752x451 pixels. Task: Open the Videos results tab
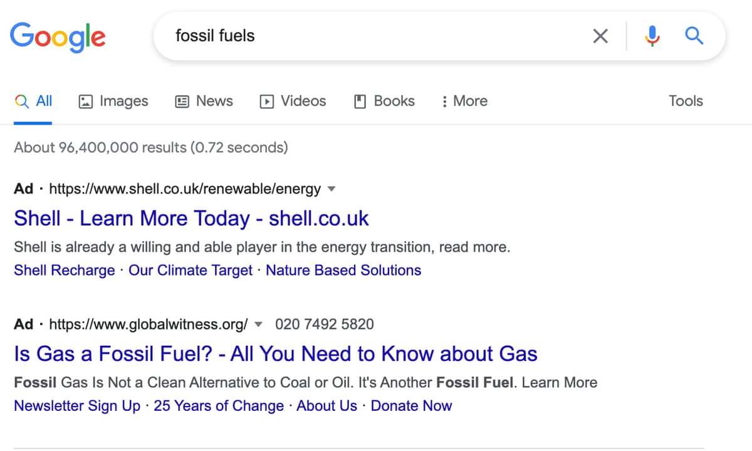tap(293, 101)
